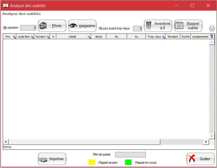Open the table options icon at header right
Image resolution: width=217 pixels, height=168 pixels.
(212, 36)
